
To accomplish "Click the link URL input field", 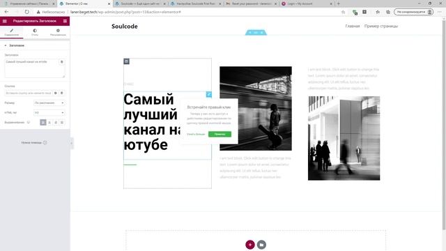I will (29, 93).
